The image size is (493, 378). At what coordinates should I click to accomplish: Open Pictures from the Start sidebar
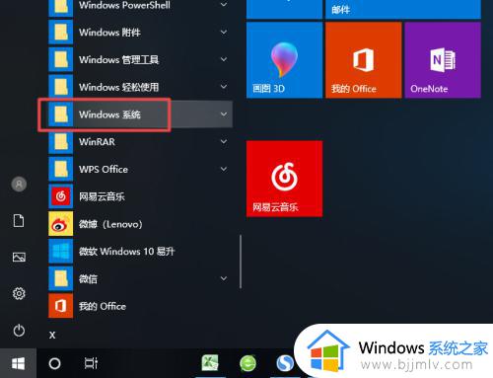[19, 257]
